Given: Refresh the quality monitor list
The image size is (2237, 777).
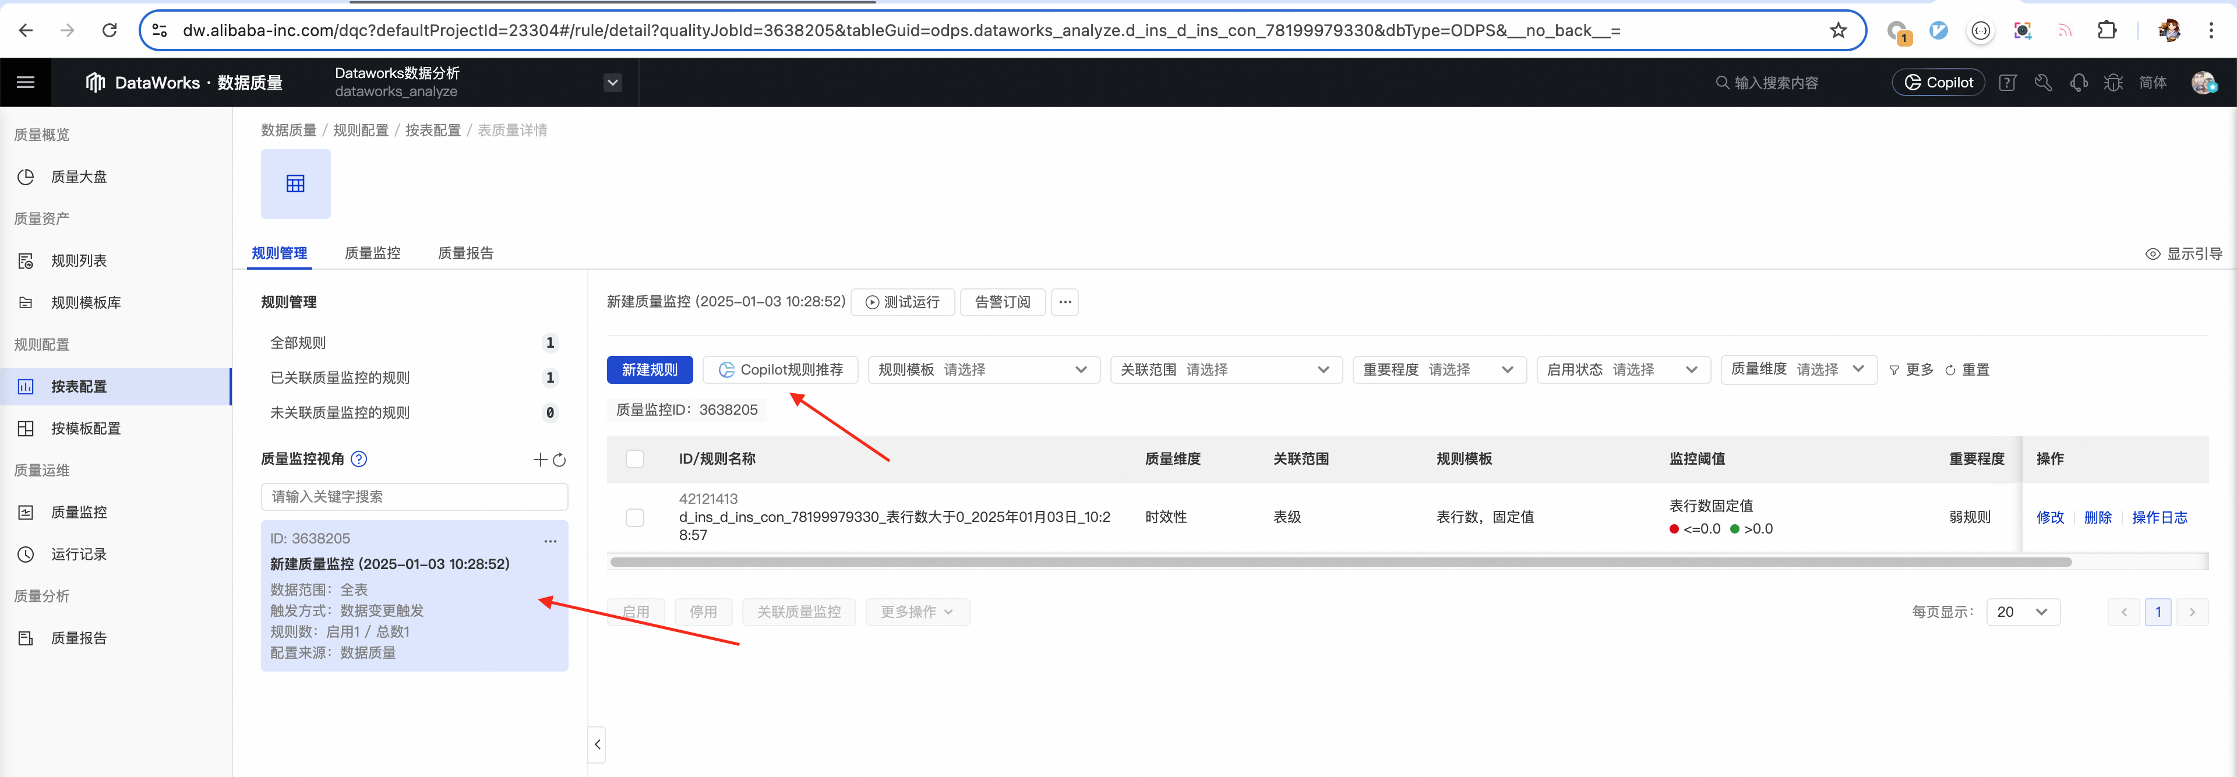Looking at the screenshot, I should tap(559, 460).
